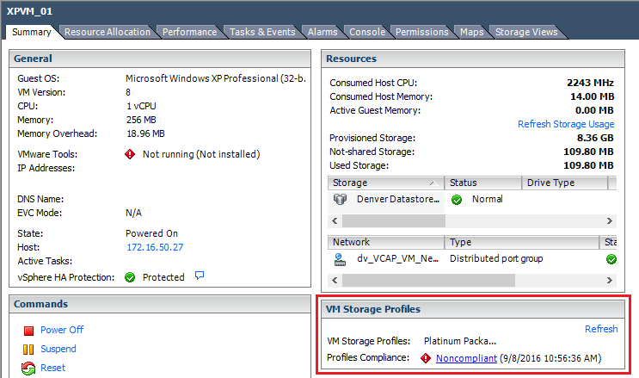Image resolution: width=639 pixels, height=378 pixels.
Task: Click the 18.96 MB memory overhead value
Action: tap(145, 133)
